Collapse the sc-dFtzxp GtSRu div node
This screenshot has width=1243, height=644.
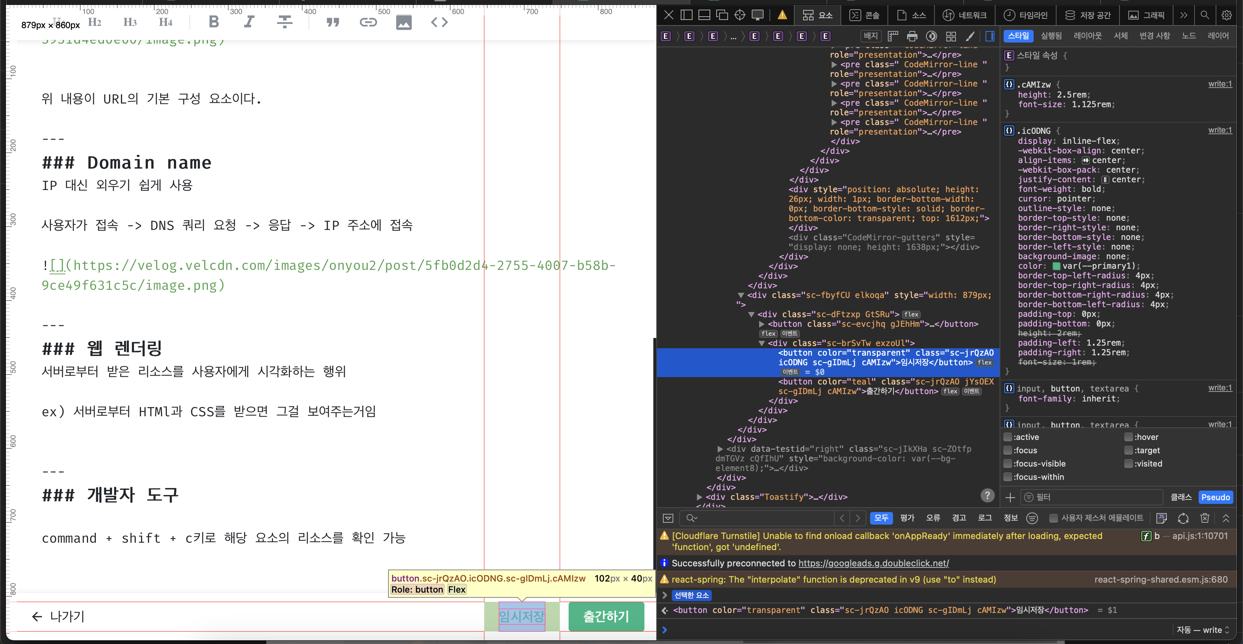tap(751, 314)
